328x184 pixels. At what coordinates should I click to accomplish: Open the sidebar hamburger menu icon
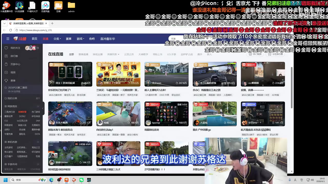tap(8, 39)
